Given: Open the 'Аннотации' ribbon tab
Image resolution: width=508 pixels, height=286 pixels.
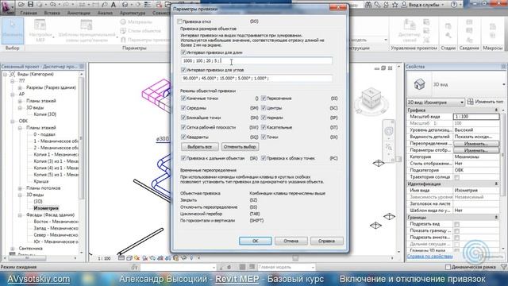Looking at the screenshot, I should pyautogui.click(x=79, y=14).
